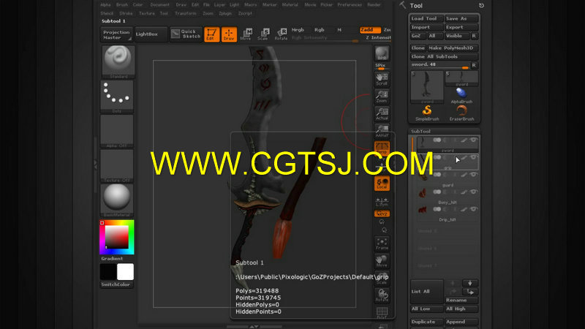
Task: Open the Alpha Off selector
Action: 117,132
